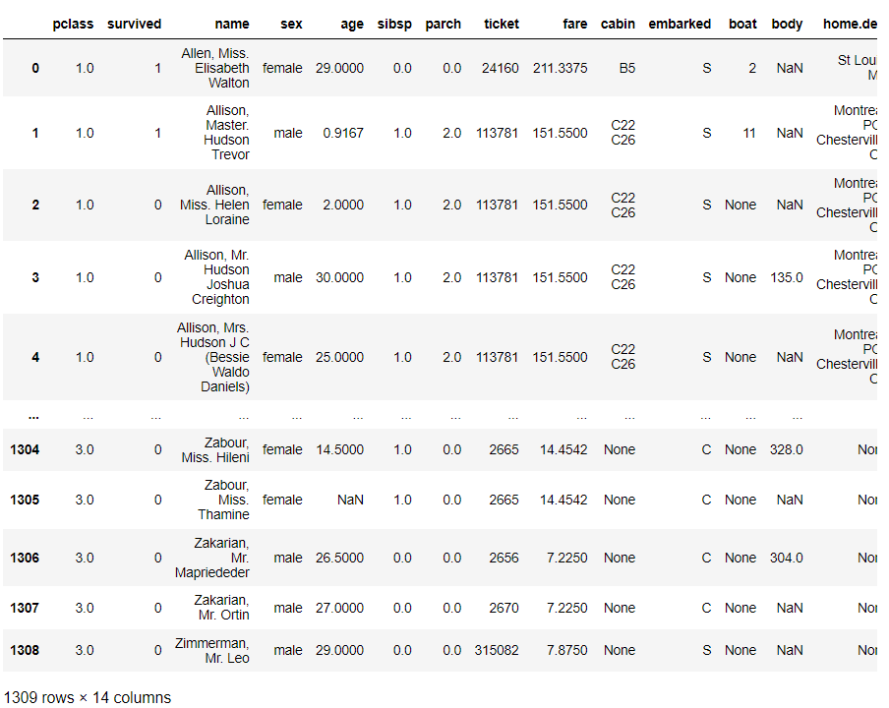Click row index 1308
Image resolution: width=889 pixels, height=708 pixels.
coord(25,650)
